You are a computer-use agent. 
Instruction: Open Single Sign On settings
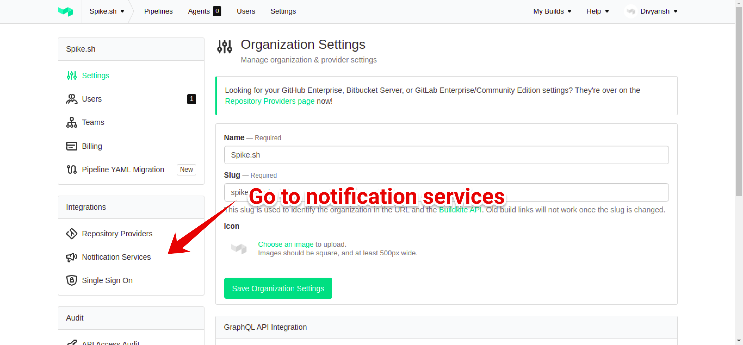pyautogui.click(x=107, y=280)
